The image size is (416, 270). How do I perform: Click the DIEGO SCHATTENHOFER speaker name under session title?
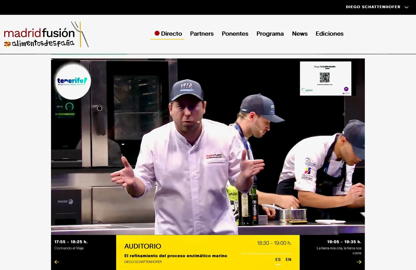(143, 262)
